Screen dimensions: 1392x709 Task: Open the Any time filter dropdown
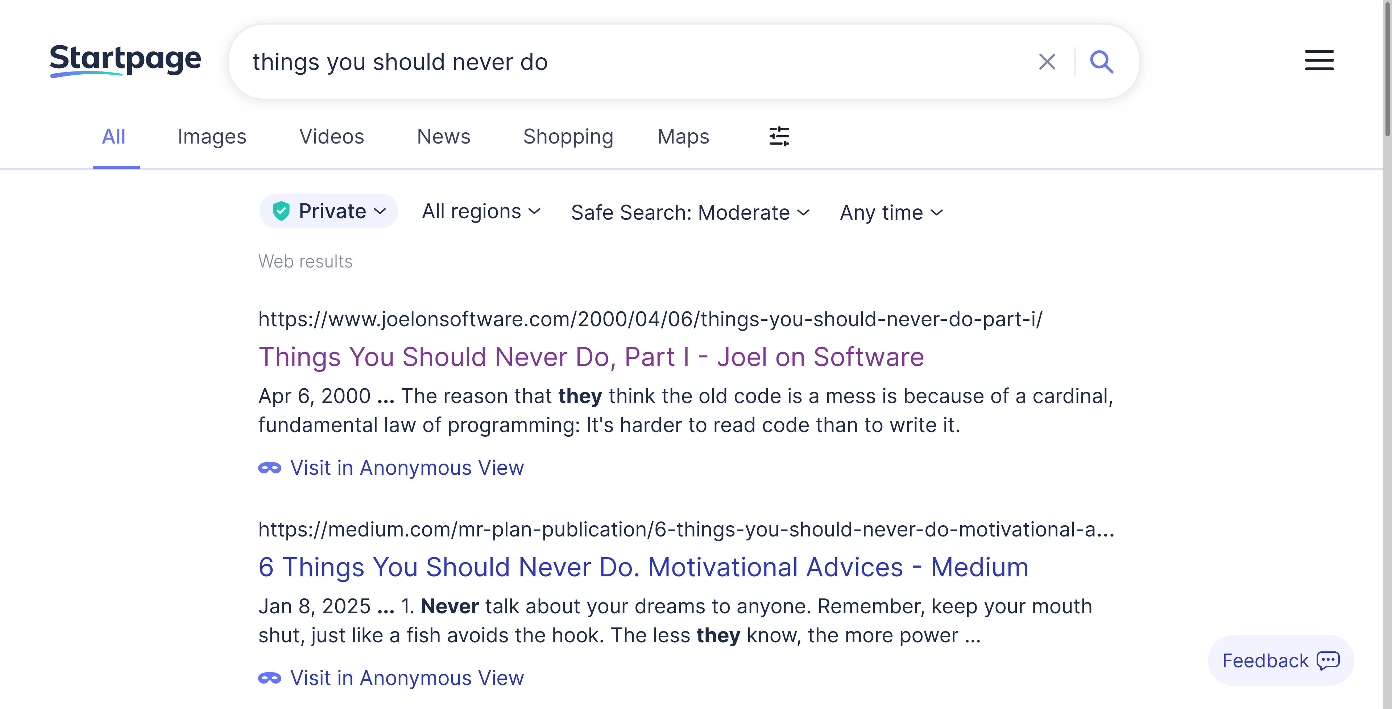(891, 212)
